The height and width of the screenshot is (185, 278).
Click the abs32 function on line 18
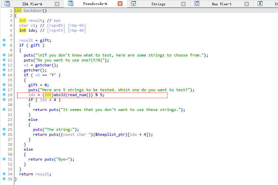click(x=60, y=95)
